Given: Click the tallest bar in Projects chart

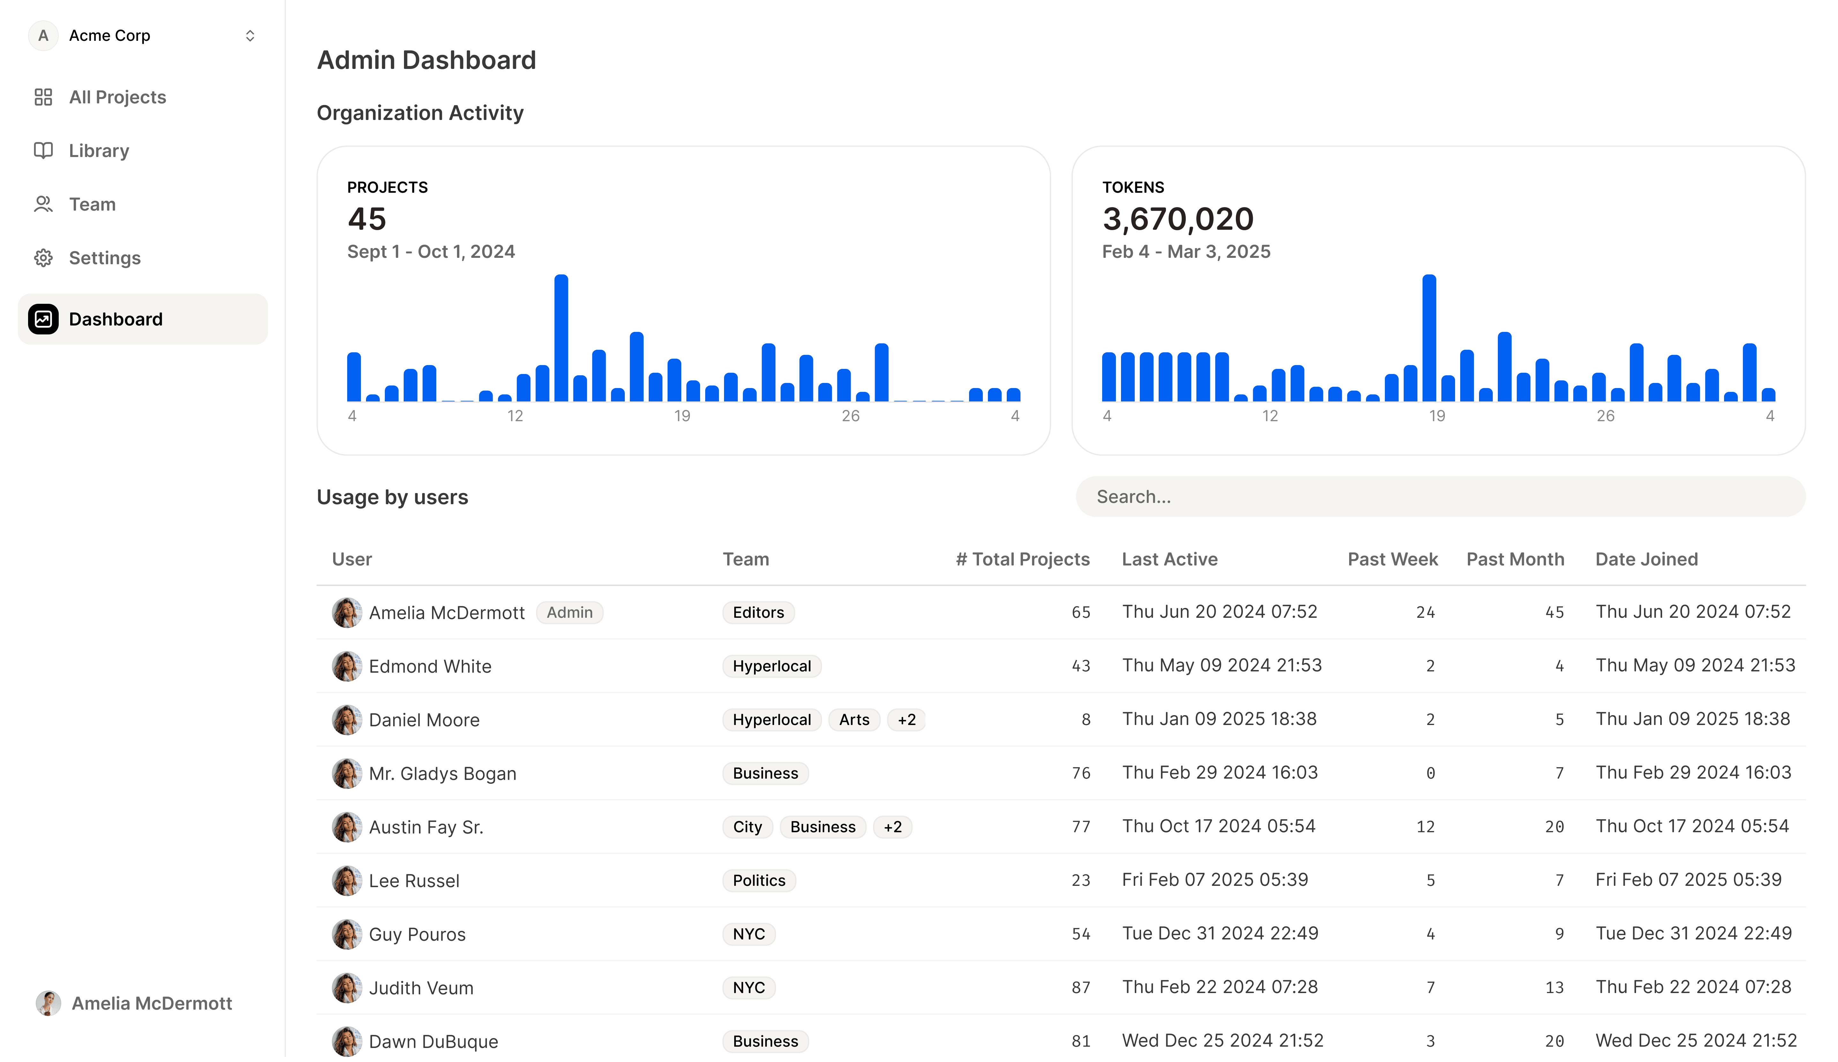Looking at the screenshot, I should [x=561, y=339].
